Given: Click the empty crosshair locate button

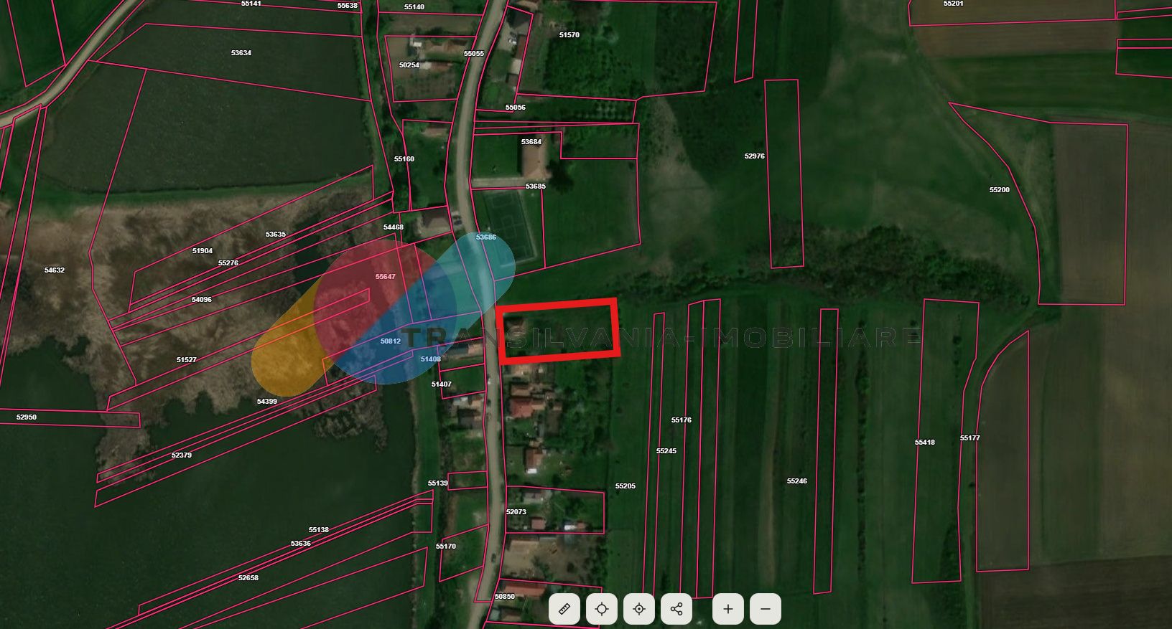Looking at the screenshot, I should click(602, 609).
